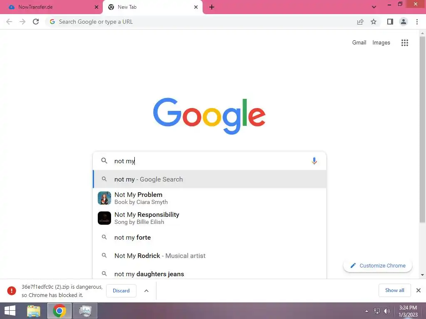Viewport: 426px width, 319px height.
Task: Open the network icon in system tray
Action: pyautogui.click(x=377, y=311)
